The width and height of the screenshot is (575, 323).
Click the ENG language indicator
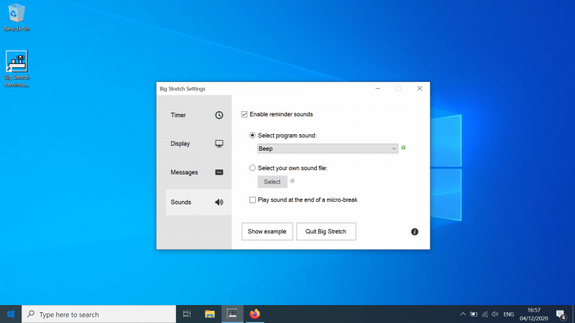pyautogui.click(x=509, y=314)
